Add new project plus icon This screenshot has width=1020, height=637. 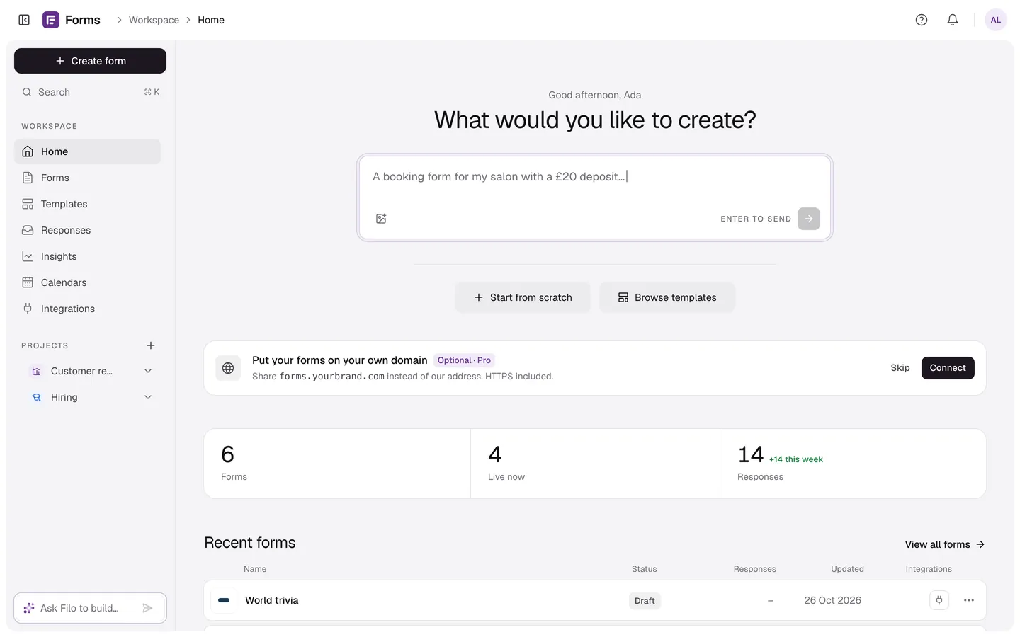(151, 345)
